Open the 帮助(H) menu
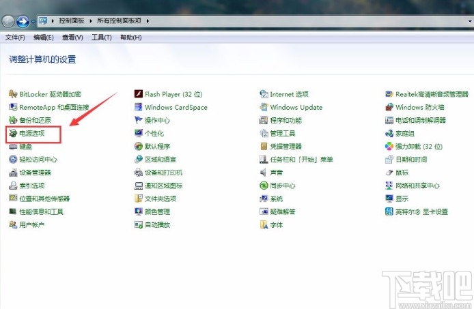This screenshot has width=474, height=309. click(131, 38)
